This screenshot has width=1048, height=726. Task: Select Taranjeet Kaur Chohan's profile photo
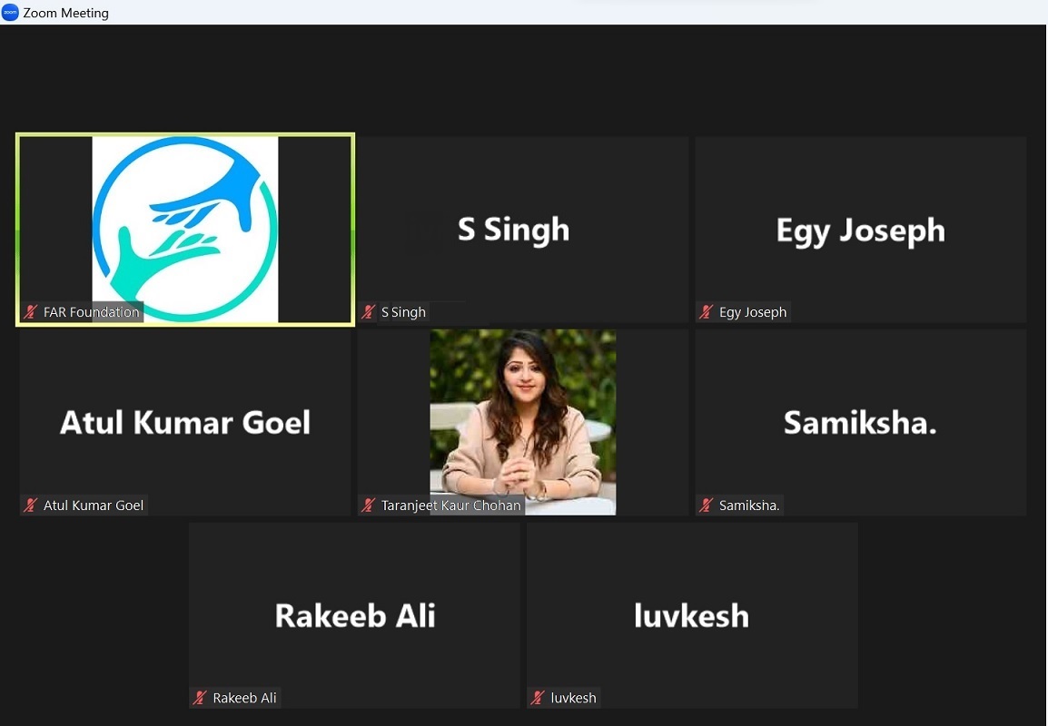pyautogui.click(x=523, y=422)
